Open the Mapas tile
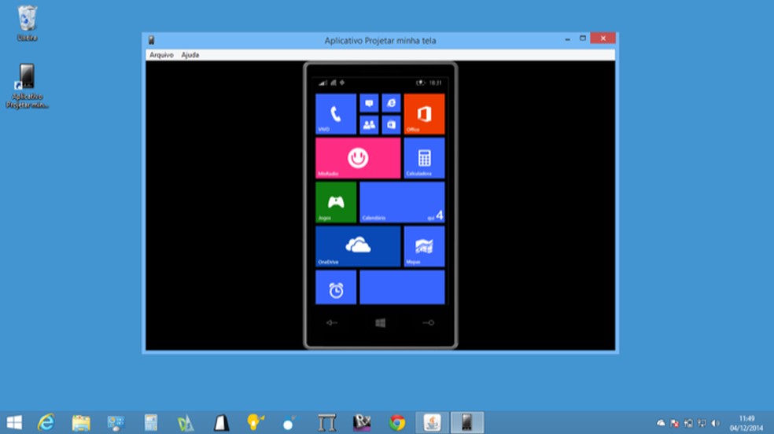 pos(424,246)
